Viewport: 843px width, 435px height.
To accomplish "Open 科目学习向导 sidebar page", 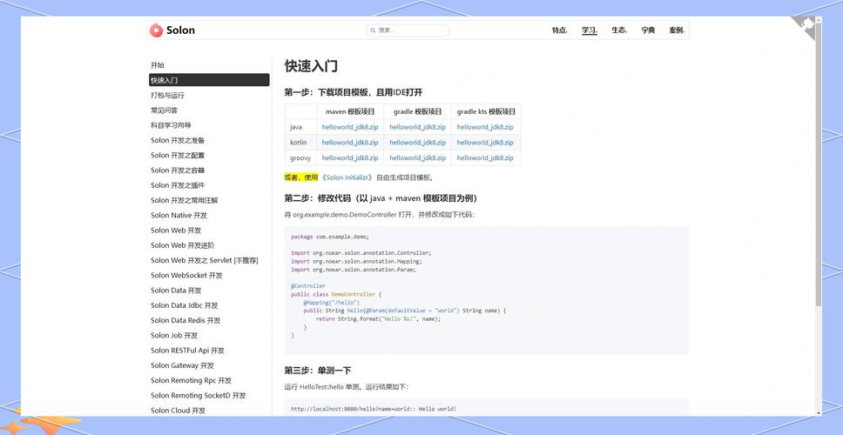I will [171, 125].
